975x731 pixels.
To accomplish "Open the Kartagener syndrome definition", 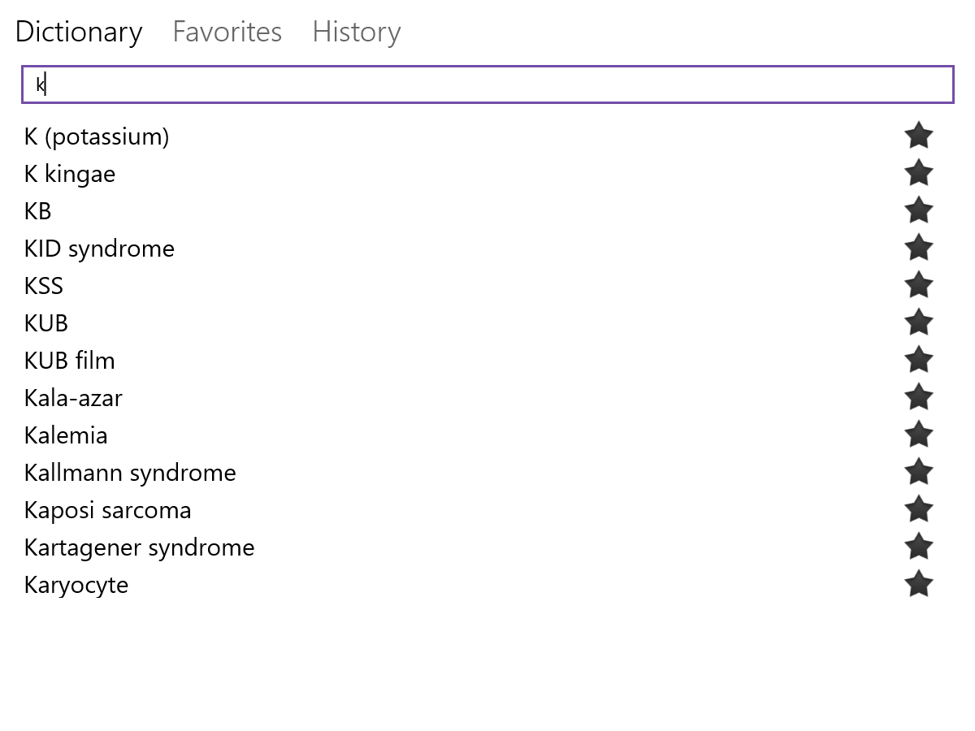I will point(139,547).
